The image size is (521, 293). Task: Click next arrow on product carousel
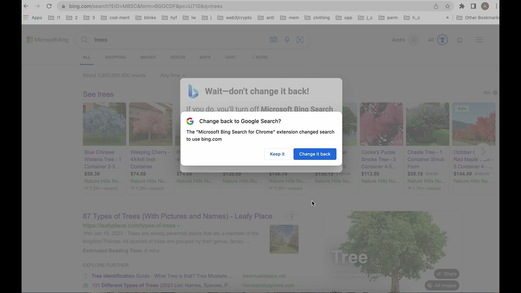[x=483, y=152]
